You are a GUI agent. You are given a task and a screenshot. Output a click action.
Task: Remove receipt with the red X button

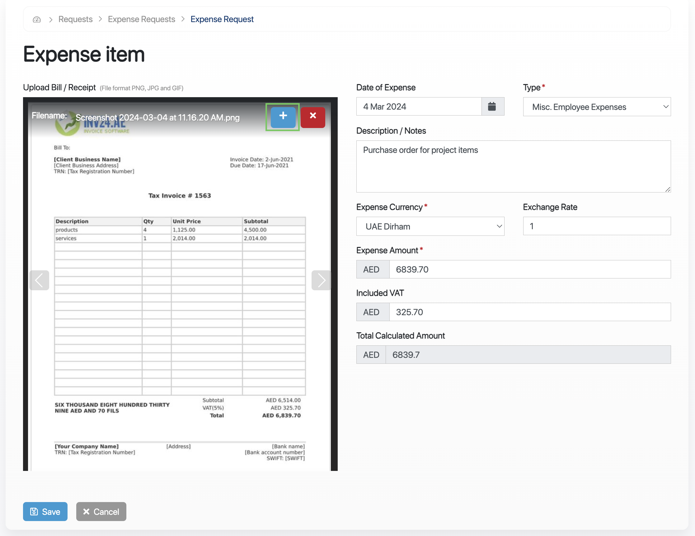(312, 116)
